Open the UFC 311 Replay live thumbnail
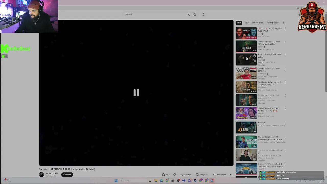The height and width of the screenshot is (184, 327). pos(246,33)
